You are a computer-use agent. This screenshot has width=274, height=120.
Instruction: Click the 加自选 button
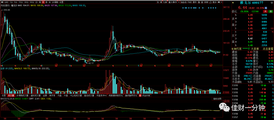coord(184,2)
